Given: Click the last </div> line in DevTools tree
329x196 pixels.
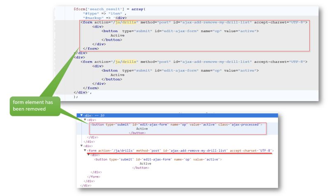Looking at the screenshot, I should [86, 185].
